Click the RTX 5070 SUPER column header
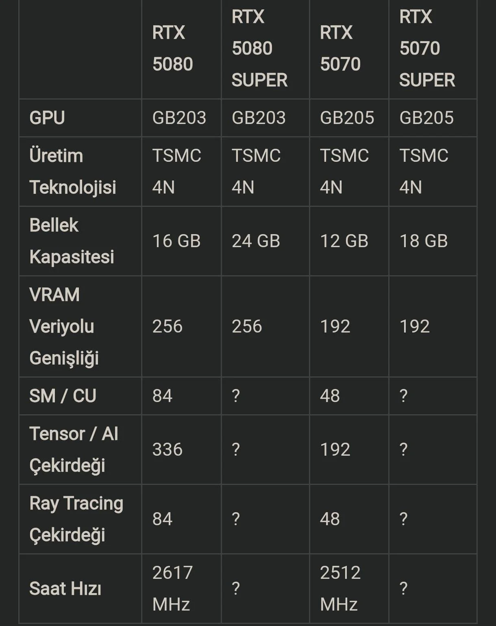This screenshot has height=626, width=496. coord(427,48)
